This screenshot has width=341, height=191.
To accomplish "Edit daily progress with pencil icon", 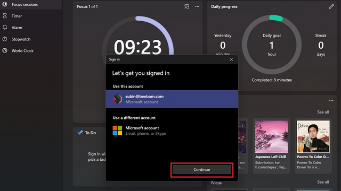I will point(331,6).
